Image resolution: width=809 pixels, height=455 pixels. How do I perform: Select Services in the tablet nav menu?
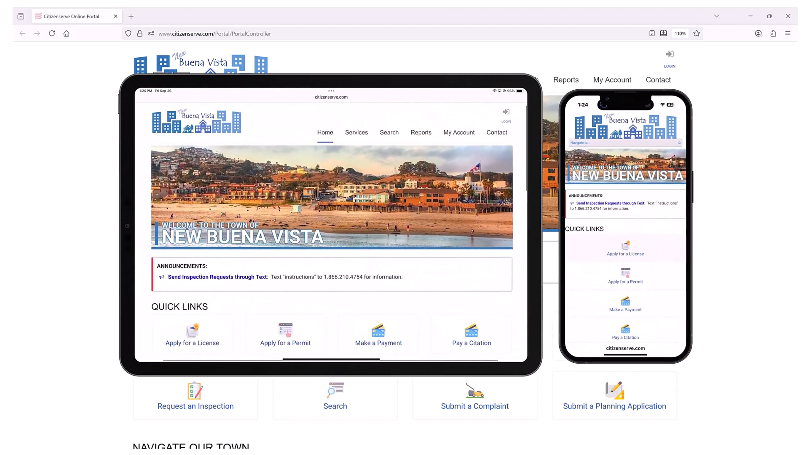coord(356,132)
